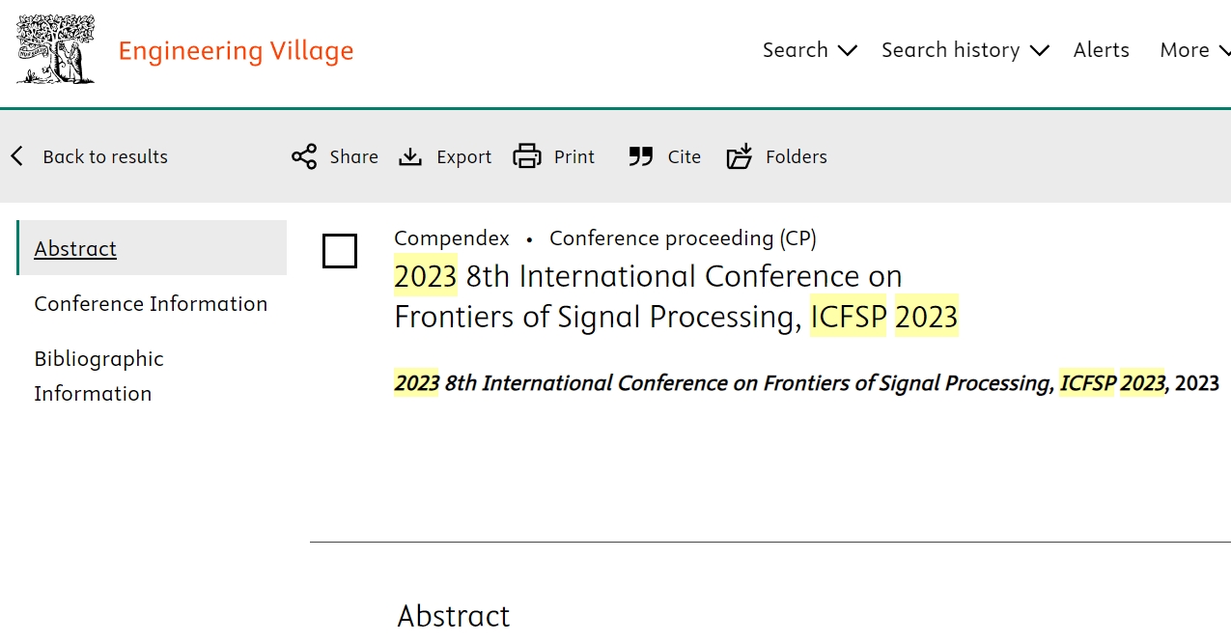Go to Bibliographic Information section
This screenshot has width=1231, height=642.
[98, 376]
